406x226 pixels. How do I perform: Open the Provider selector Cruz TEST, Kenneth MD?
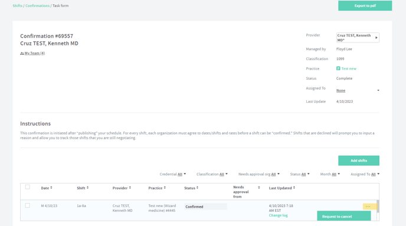tap(358, 38)
